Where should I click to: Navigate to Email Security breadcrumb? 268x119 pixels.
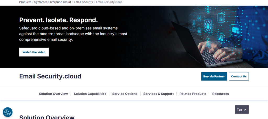tap(83, 2)
